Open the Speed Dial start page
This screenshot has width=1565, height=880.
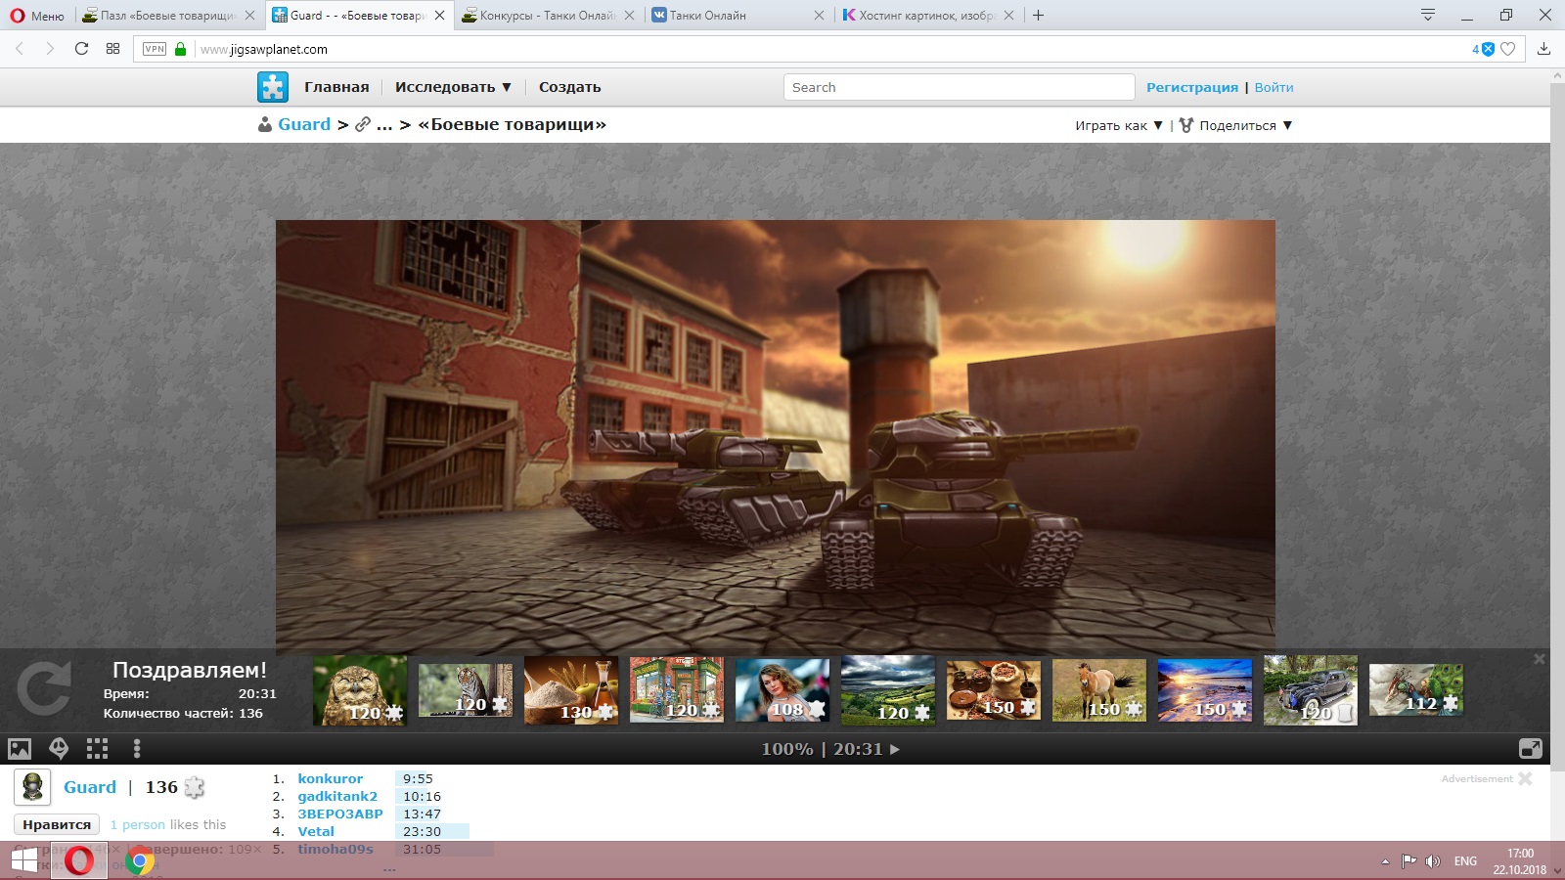pos(112,49)
